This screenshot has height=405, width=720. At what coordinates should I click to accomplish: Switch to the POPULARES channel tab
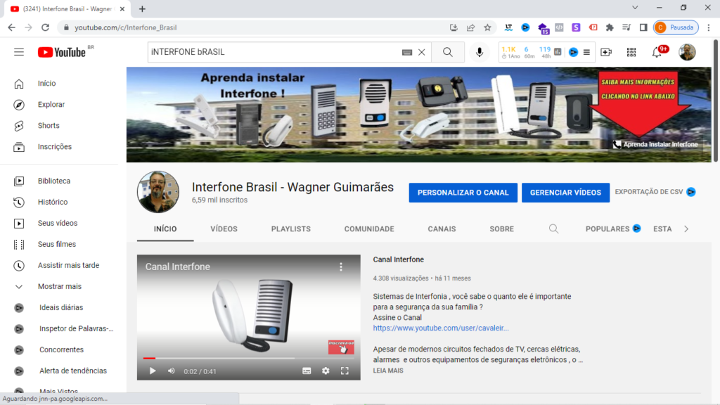click(x=612, y=229)
